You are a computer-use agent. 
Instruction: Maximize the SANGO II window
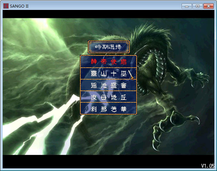tap(197, 6)
